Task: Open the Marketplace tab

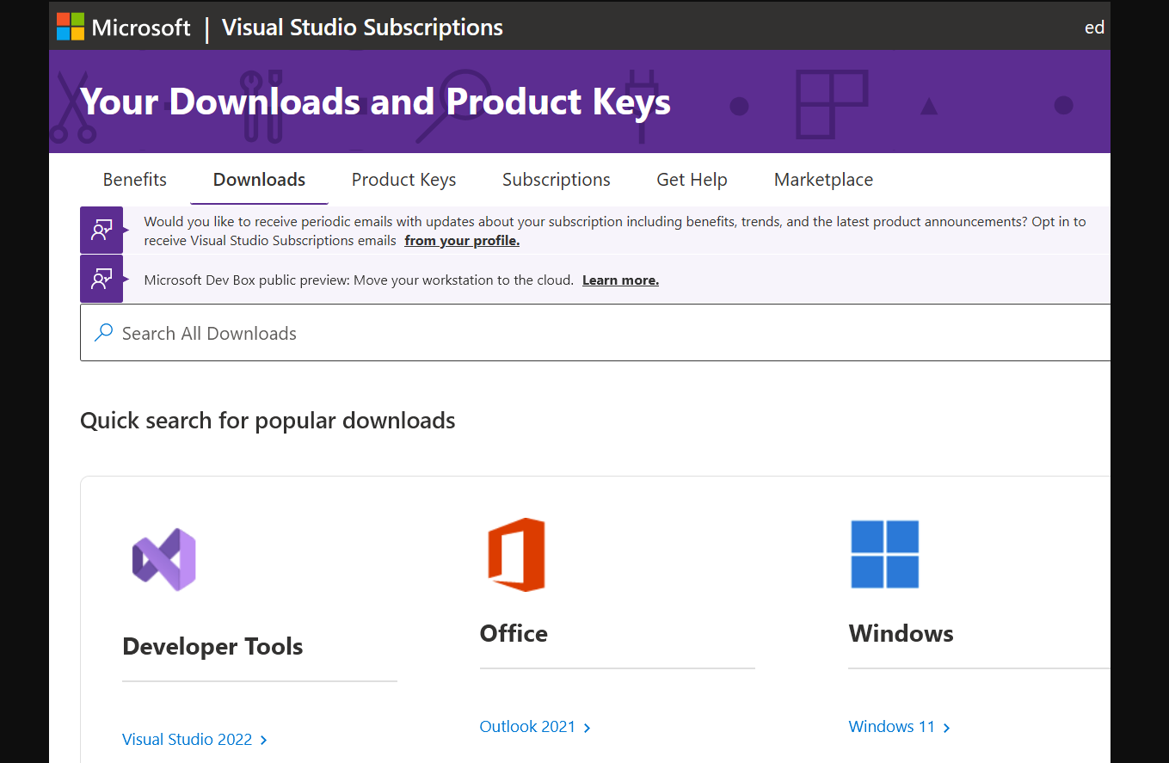Action: (823, 180)
